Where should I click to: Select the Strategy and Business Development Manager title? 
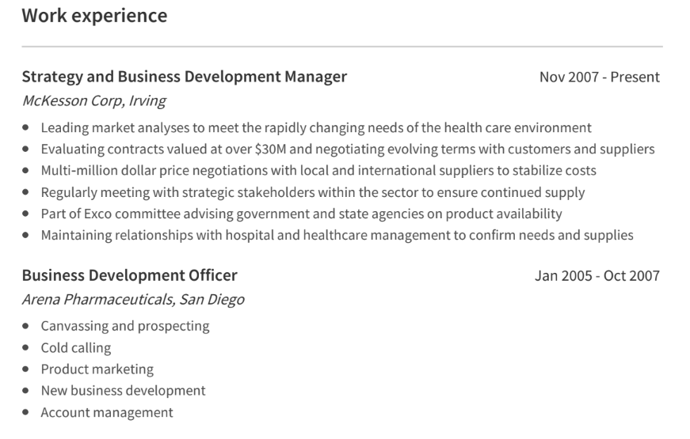[185, 77]
